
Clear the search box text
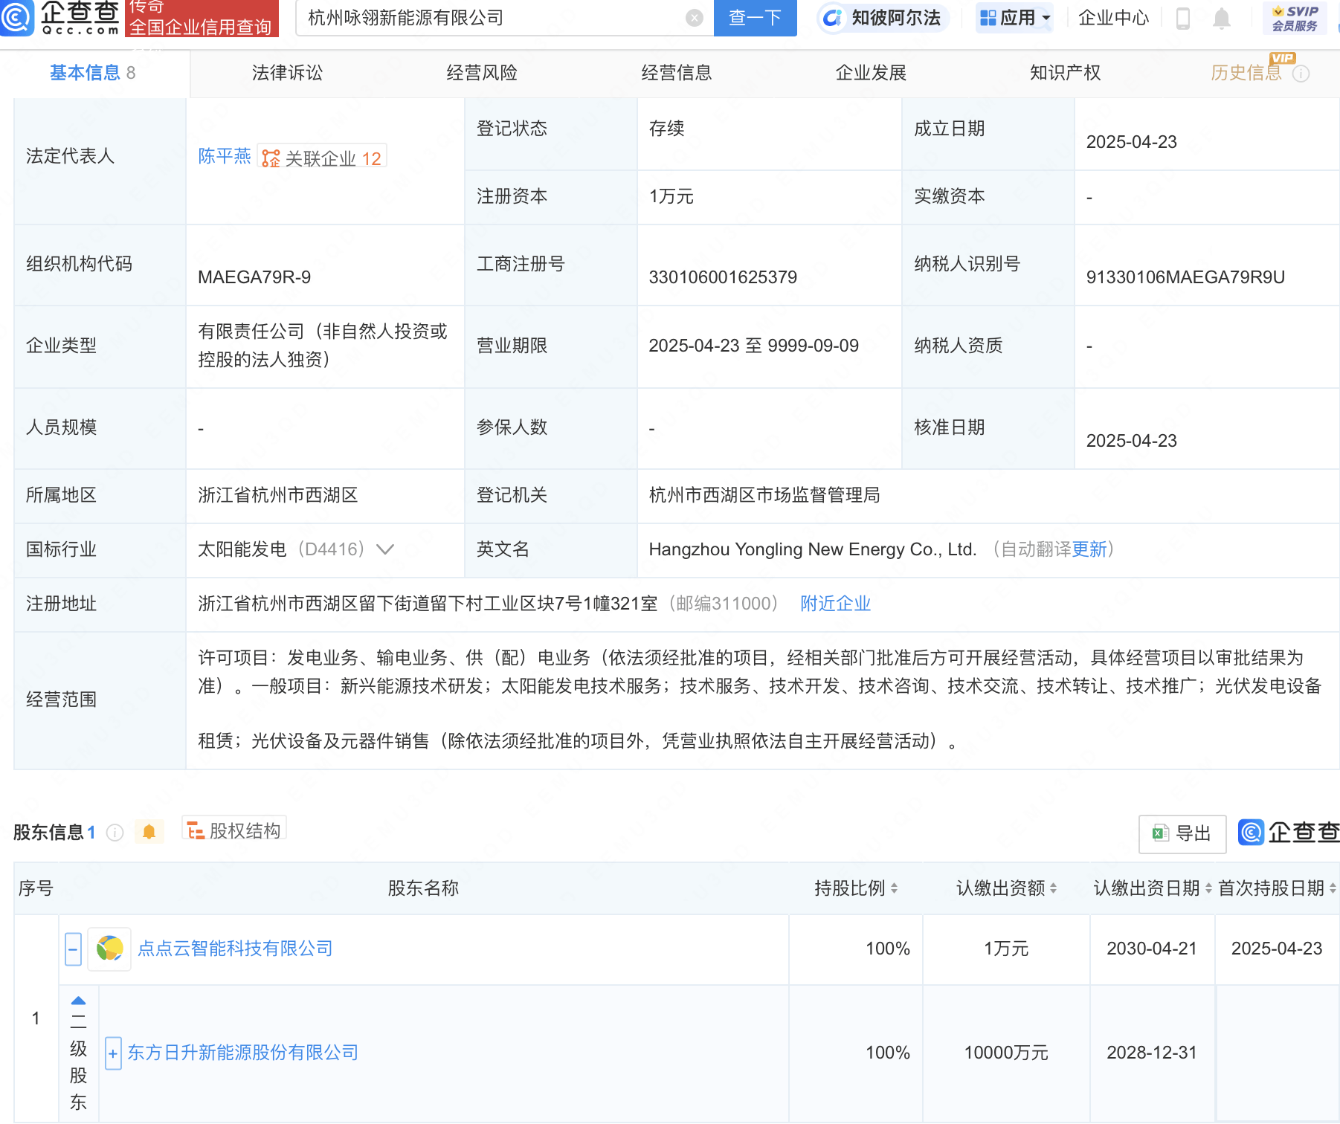(694, 18)
